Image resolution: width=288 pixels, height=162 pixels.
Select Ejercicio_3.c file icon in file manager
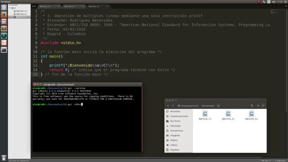[252, 115]
